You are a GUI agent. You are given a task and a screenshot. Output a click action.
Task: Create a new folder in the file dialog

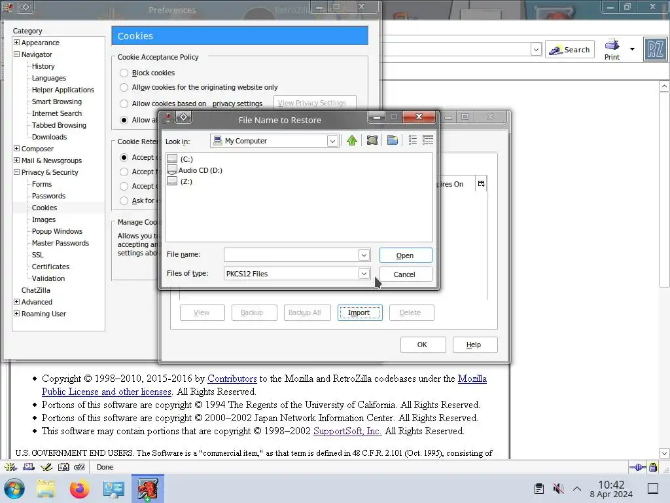pos(393,140)
